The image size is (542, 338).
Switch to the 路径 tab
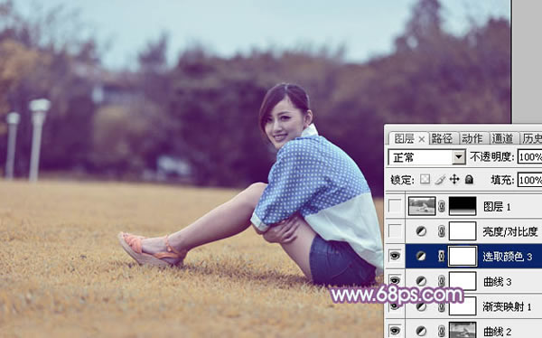pos(442,139)
